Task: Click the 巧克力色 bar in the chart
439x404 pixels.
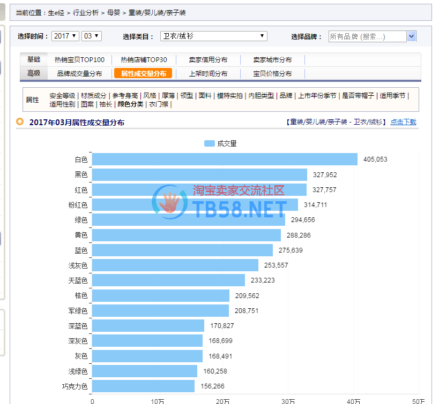Action: click(x=143, y=386)
